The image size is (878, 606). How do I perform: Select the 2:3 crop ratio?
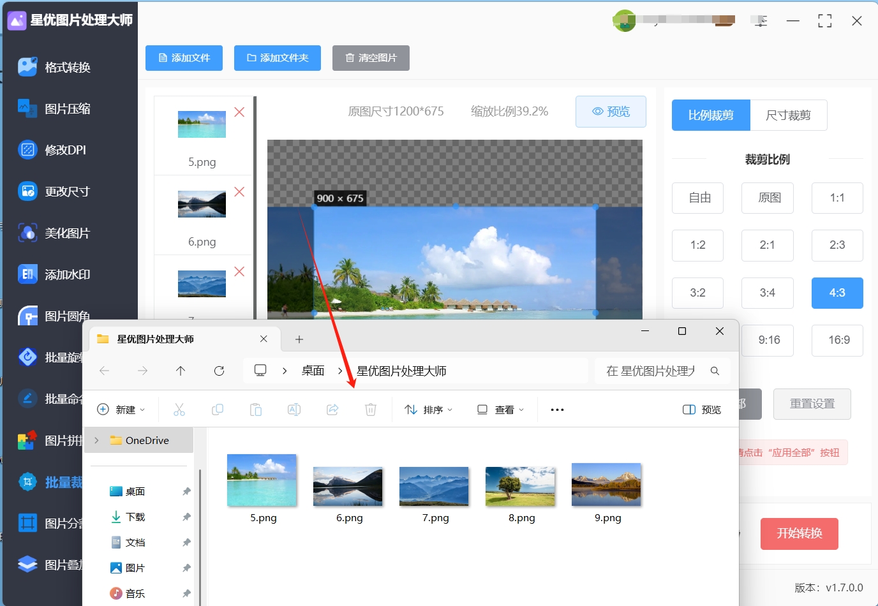[x=837, y=246]
